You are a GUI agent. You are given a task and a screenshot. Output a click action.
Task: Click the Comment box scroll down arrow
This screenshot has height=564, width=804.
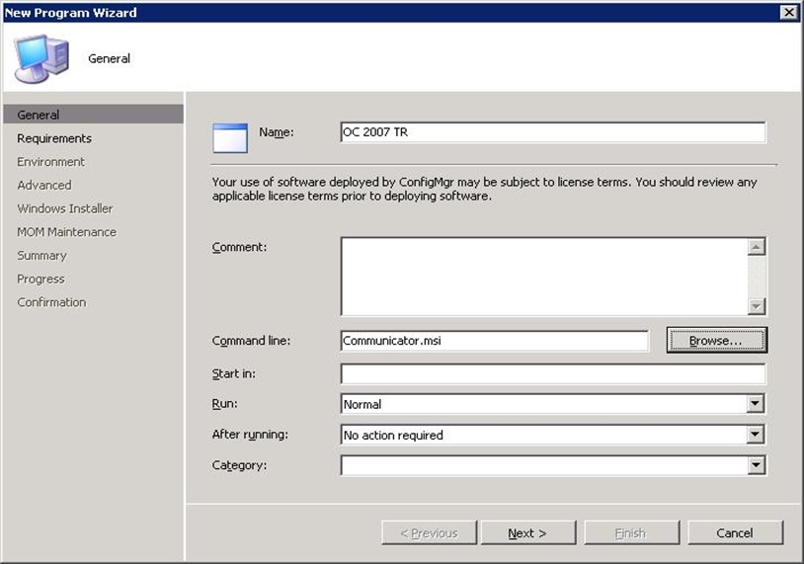tap(757, 307)
